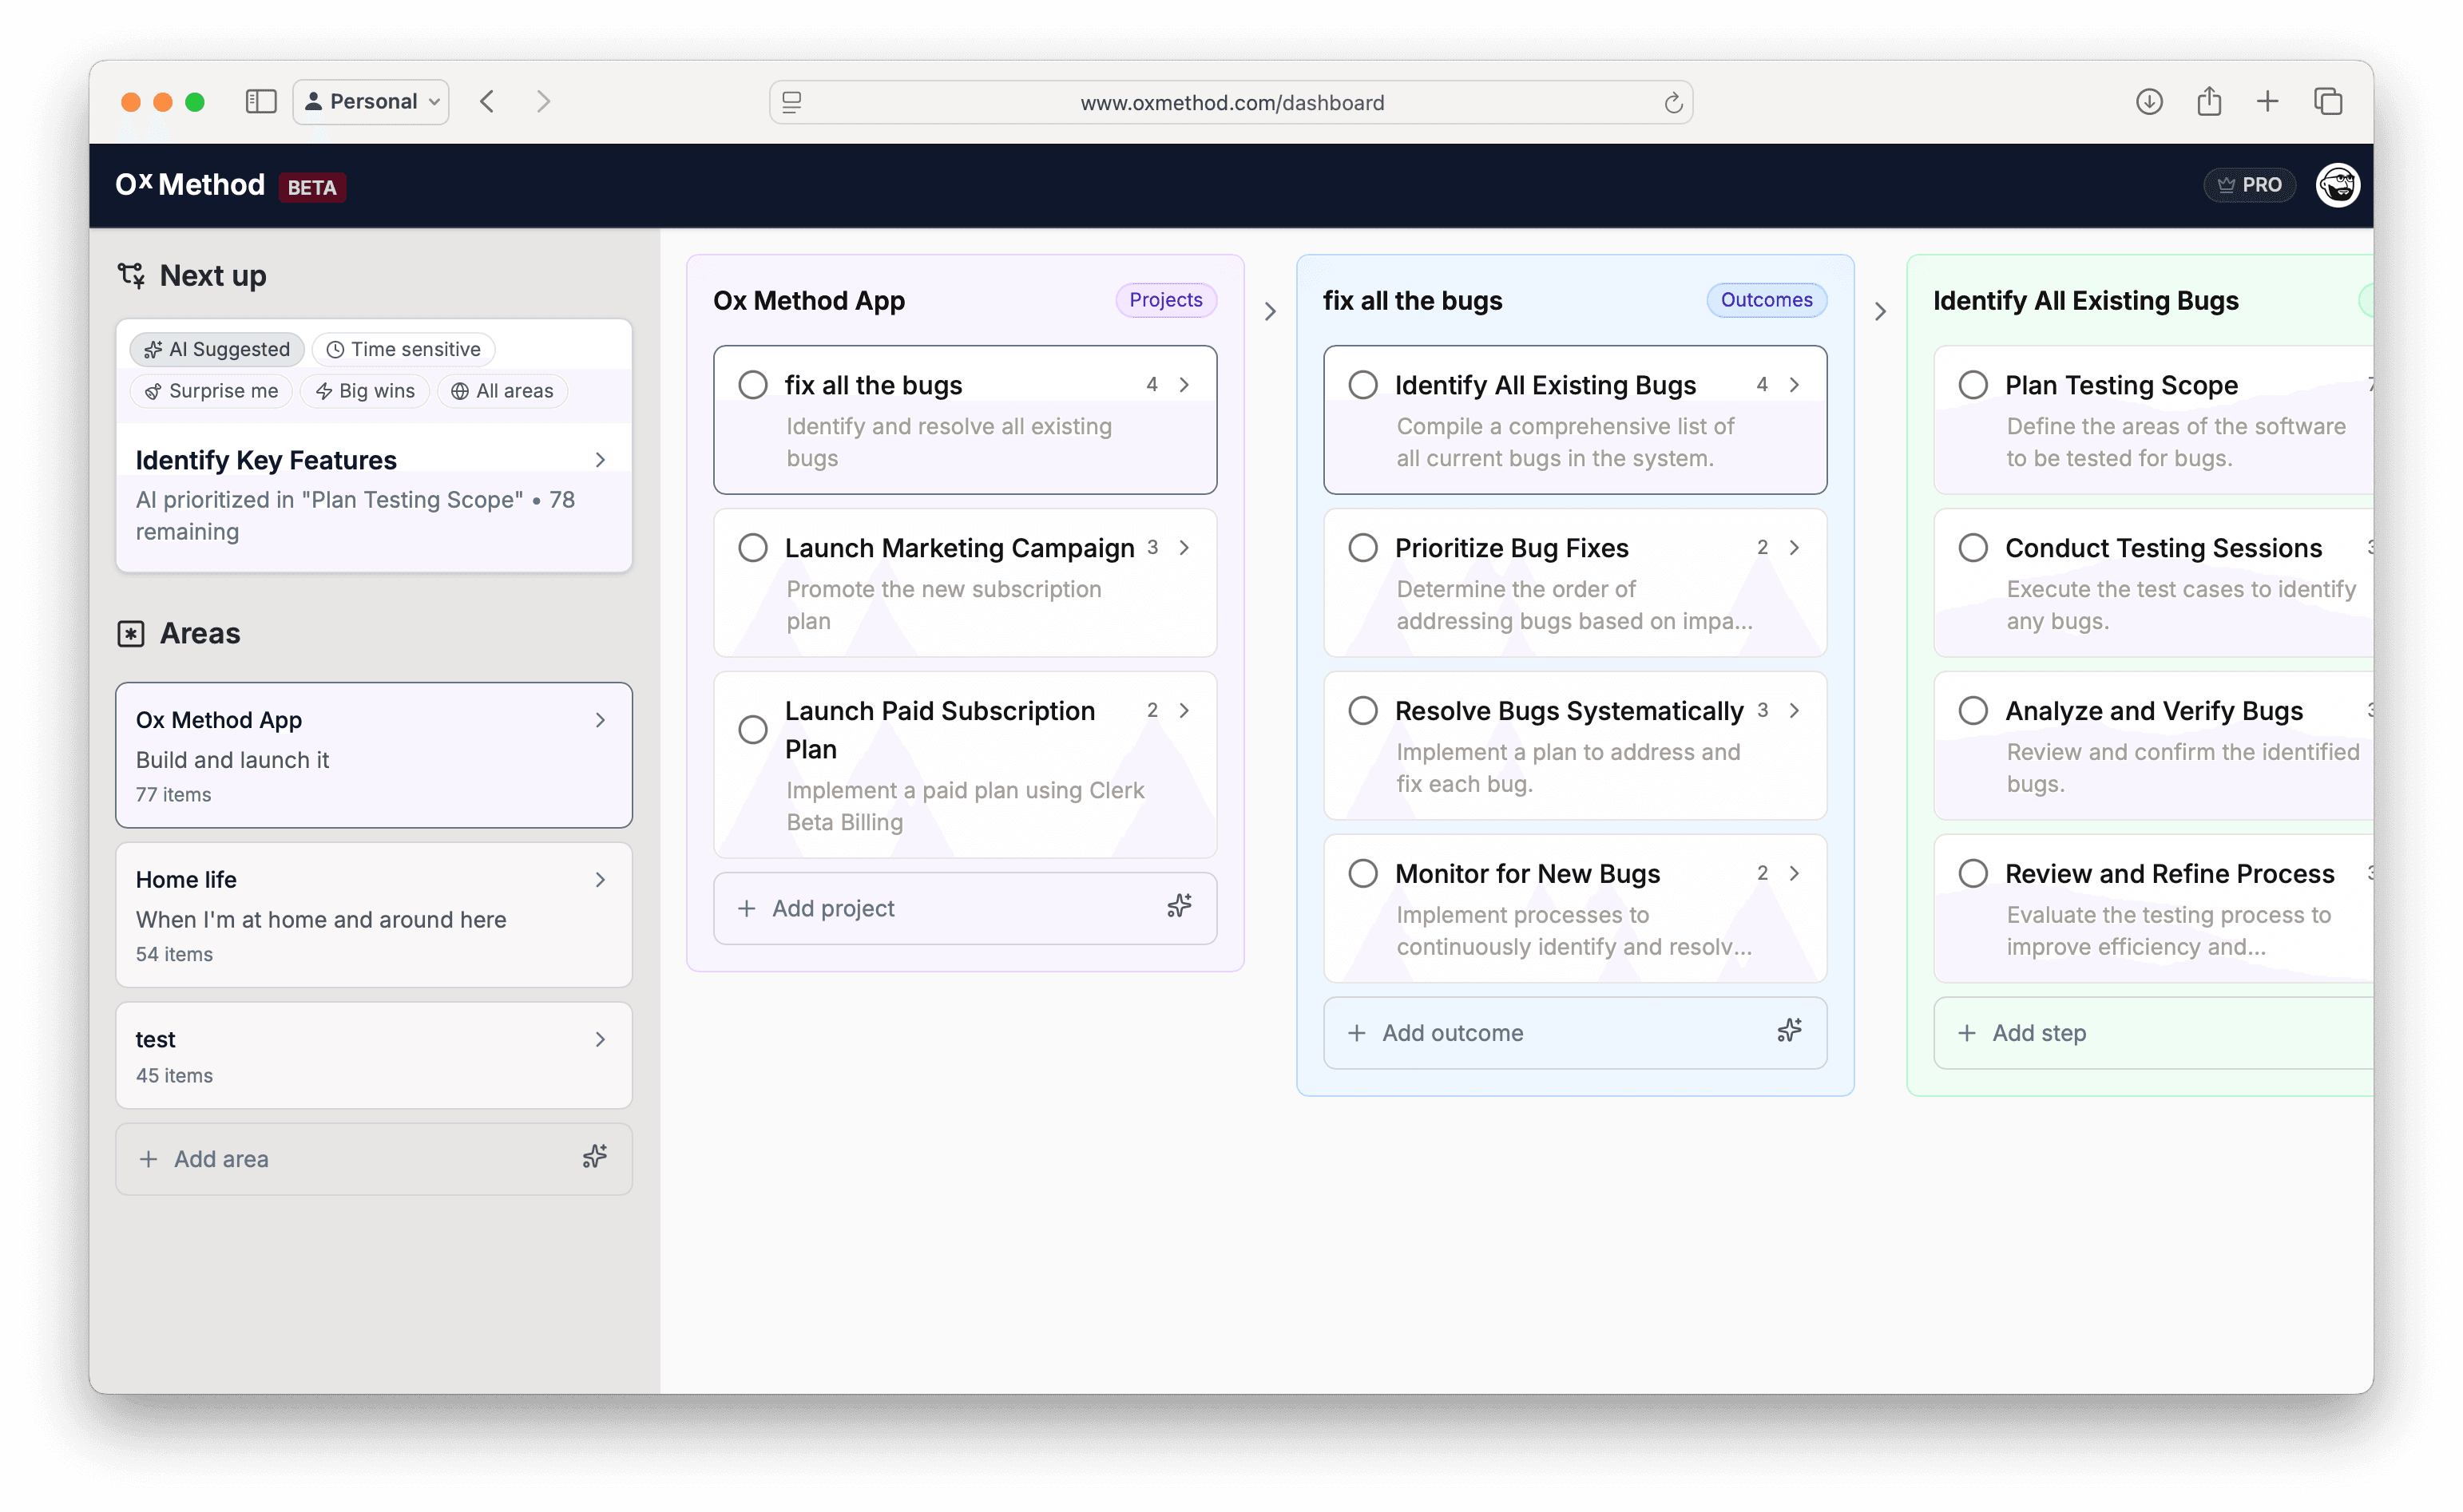Expand the 'Ox Method App' area chevron
The width and height of the screenshot is (2463, 1512).
pyautogui.click(x=601, y=720)
